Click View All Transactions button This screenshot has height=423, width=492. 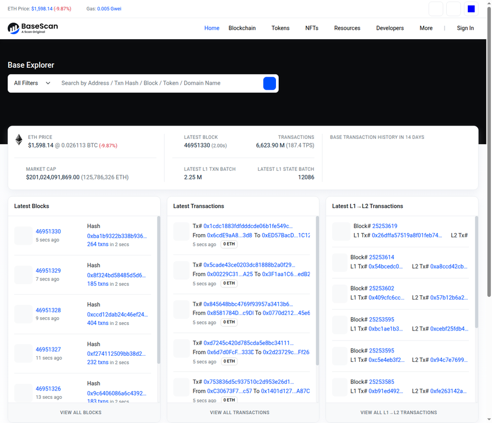(x=240, y=413)
